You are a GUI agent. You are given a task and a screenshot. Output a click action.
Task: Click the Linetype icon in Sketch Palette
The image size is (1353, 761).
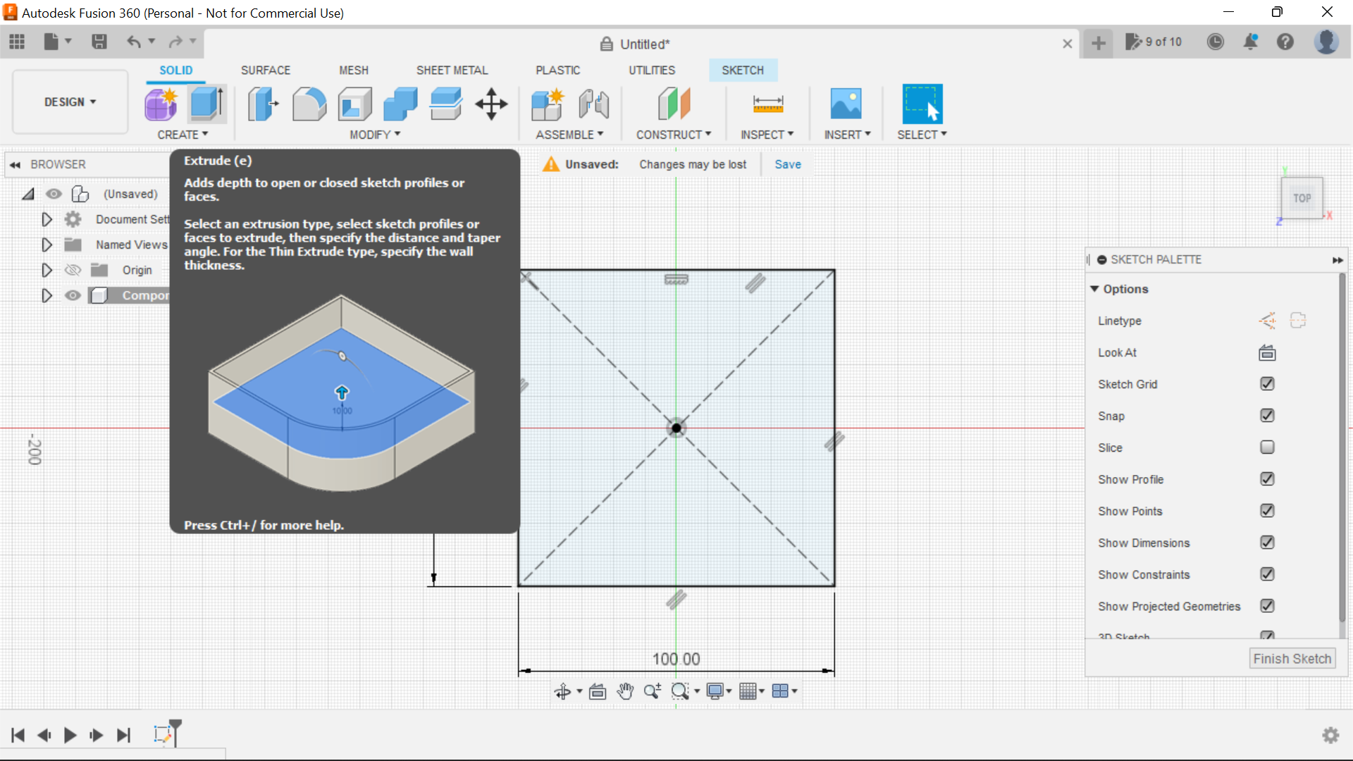[1266, 320]
